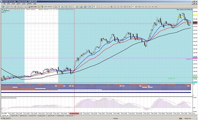
Task: Switch to the EURJPY,M5 chart tab
Action: 14,116
